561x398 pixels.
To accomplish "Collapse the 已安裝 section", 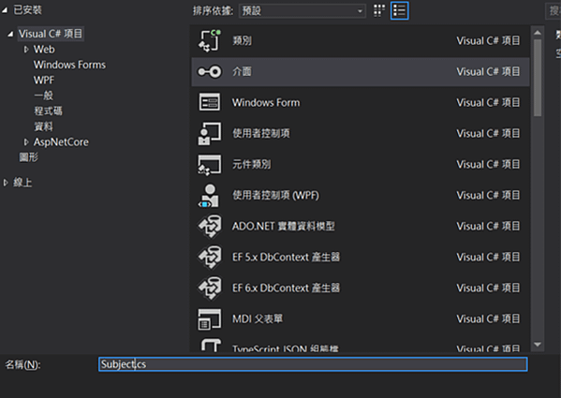I will tap(5, 10).
